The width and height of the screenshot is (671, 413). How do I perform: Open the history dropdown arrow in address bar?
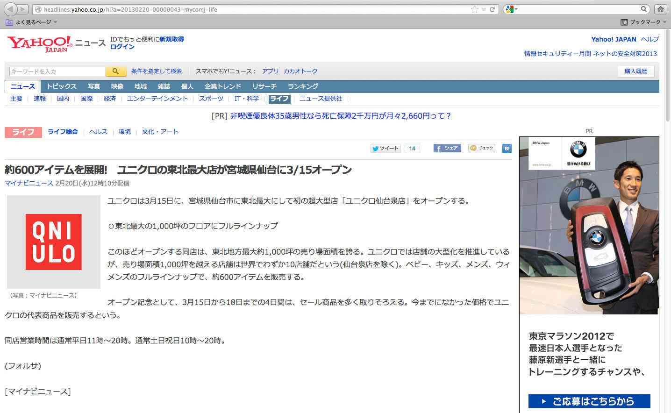pyautogui.click(x=484, y=9)
